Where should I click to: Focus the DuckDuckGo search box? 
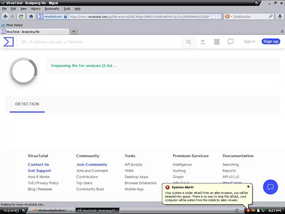(x=250, y=16)
